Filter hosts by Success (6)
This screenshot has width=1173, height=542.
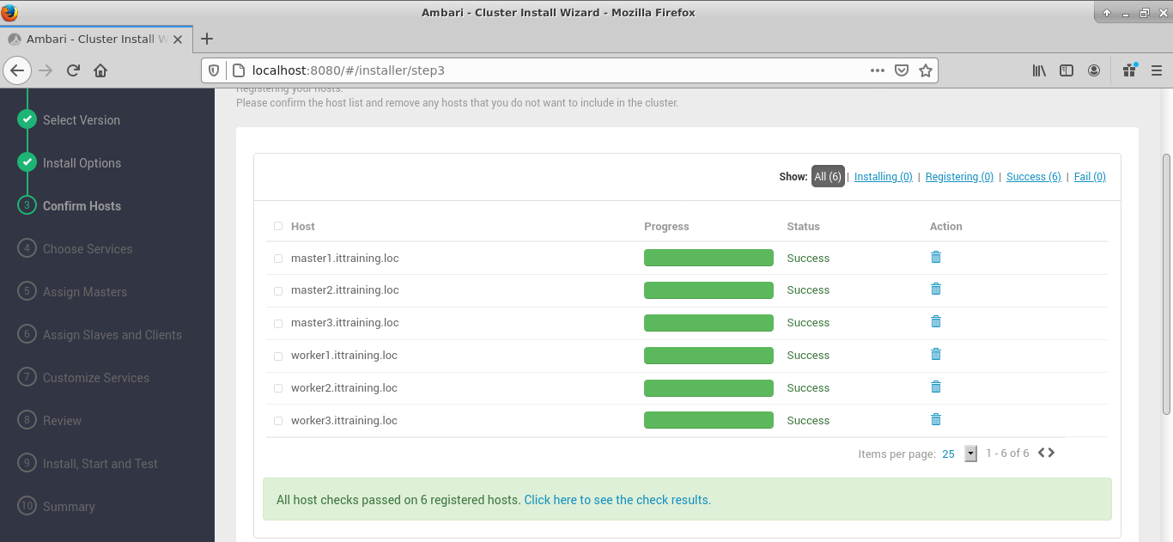tap(1033, 177)
